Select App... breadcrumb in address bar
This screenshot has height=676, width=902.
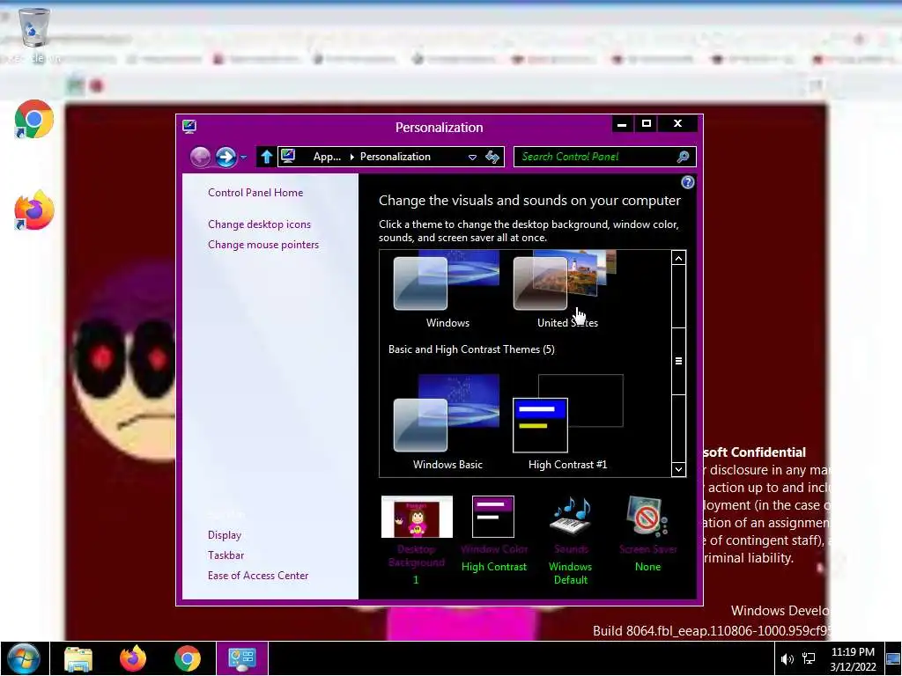(x=327, y=157)
